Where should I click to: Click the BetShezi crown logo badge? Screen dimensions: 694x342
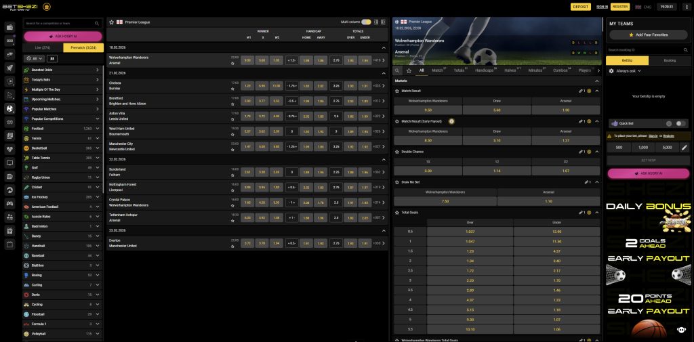click(47, 7)
